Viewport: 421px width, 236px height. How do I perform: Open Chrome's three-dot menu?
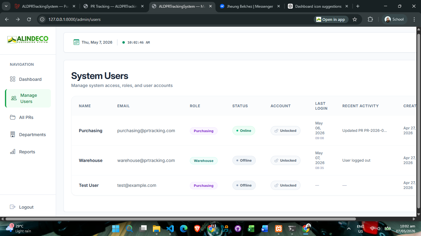click(414, 19)
